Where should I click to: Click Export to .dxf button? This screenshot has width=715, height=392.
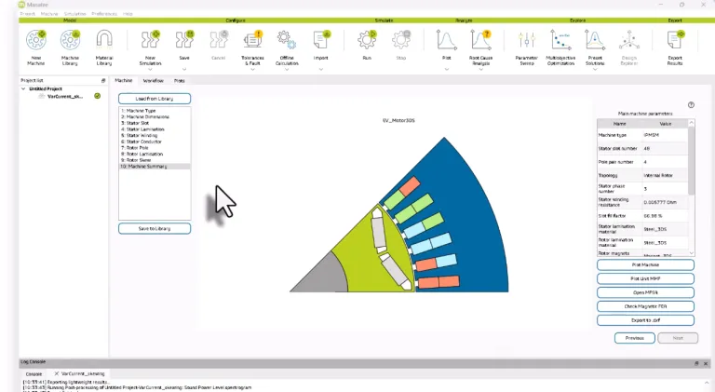coord(646,320)
